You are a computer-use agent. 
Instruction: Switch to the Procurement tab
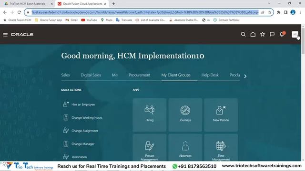tap(139, 75)
